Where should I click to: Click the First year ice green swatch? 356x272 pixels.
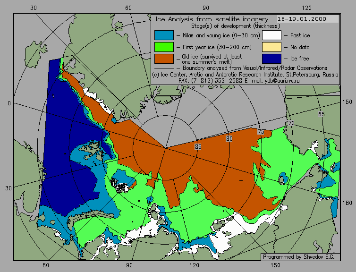164,47
